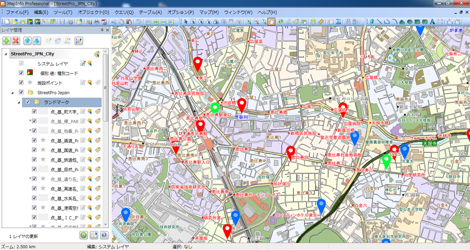Image resolution: width=470 pixels, height=250 pixels.
Task: Close the レイヤ管理 panel
Action: [108, 30]
